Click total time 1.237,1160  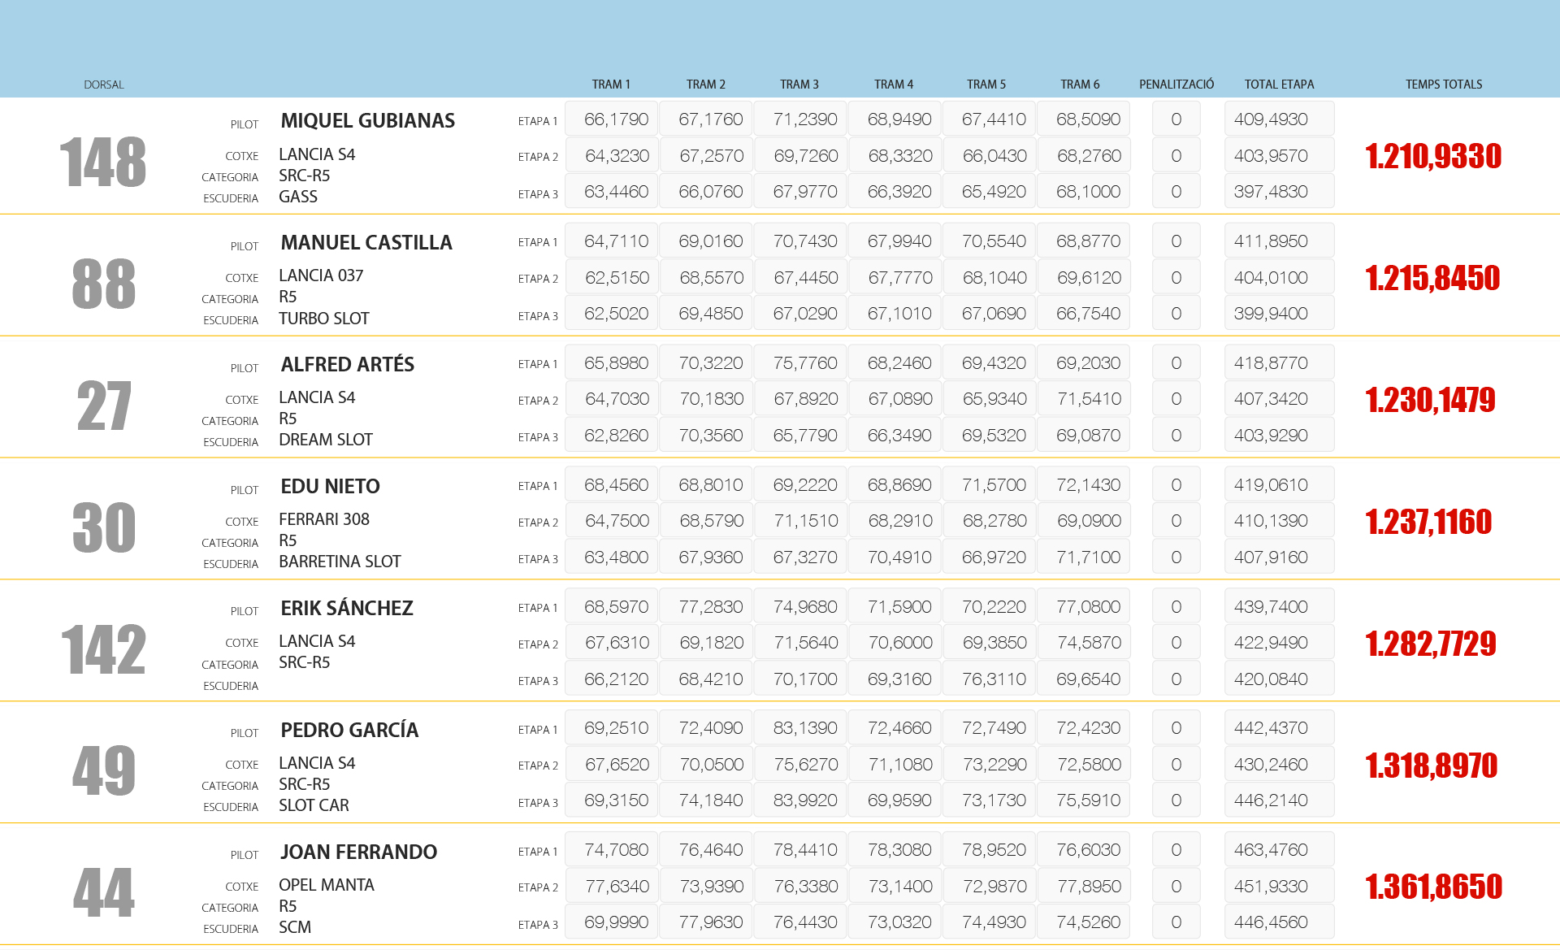click(1428, 522)
